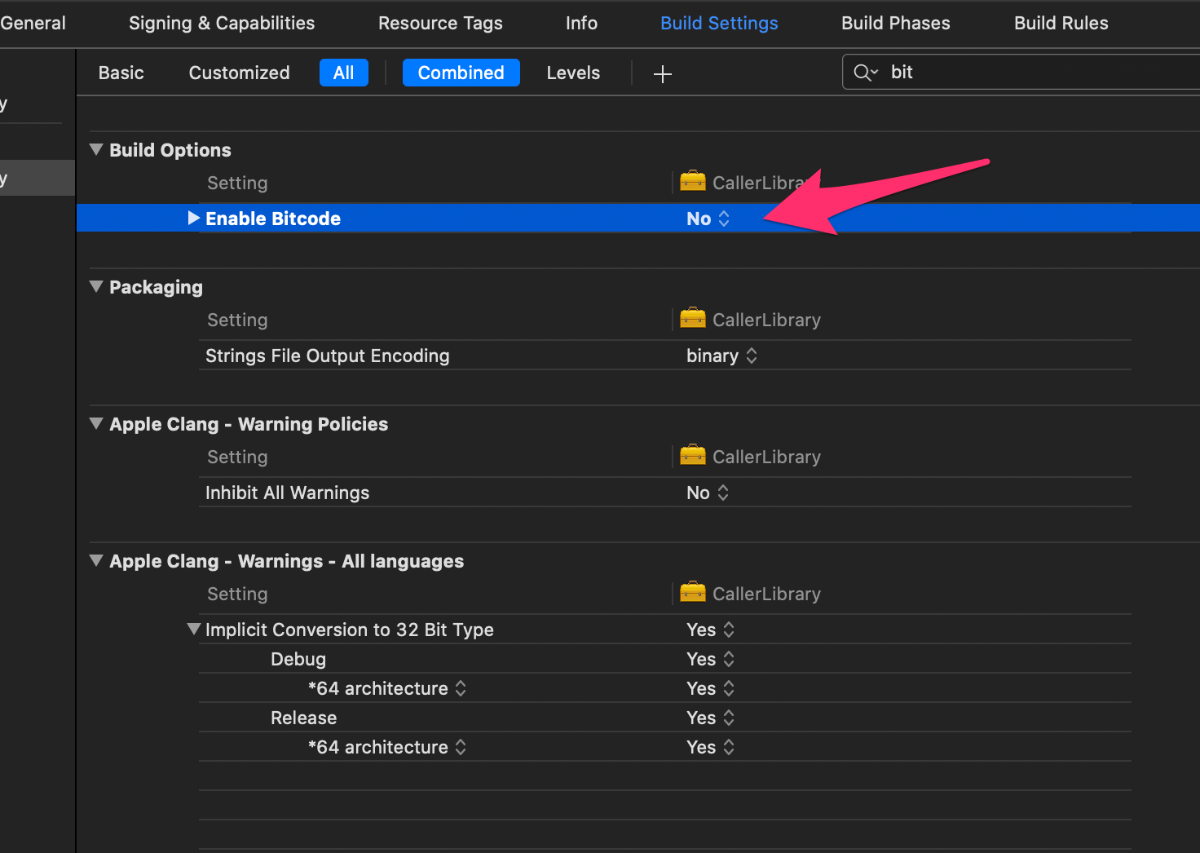Switch to Combined view mode
The image size is (1200, 853).
pos(461,73)
